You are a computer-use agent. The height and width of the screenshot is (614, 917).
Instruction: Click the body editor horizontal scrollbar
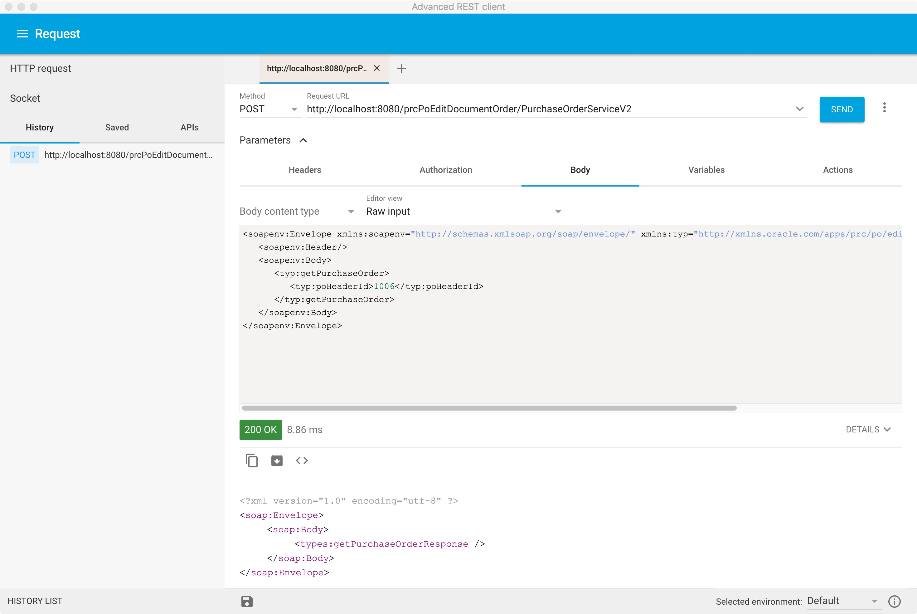(489, 408)
